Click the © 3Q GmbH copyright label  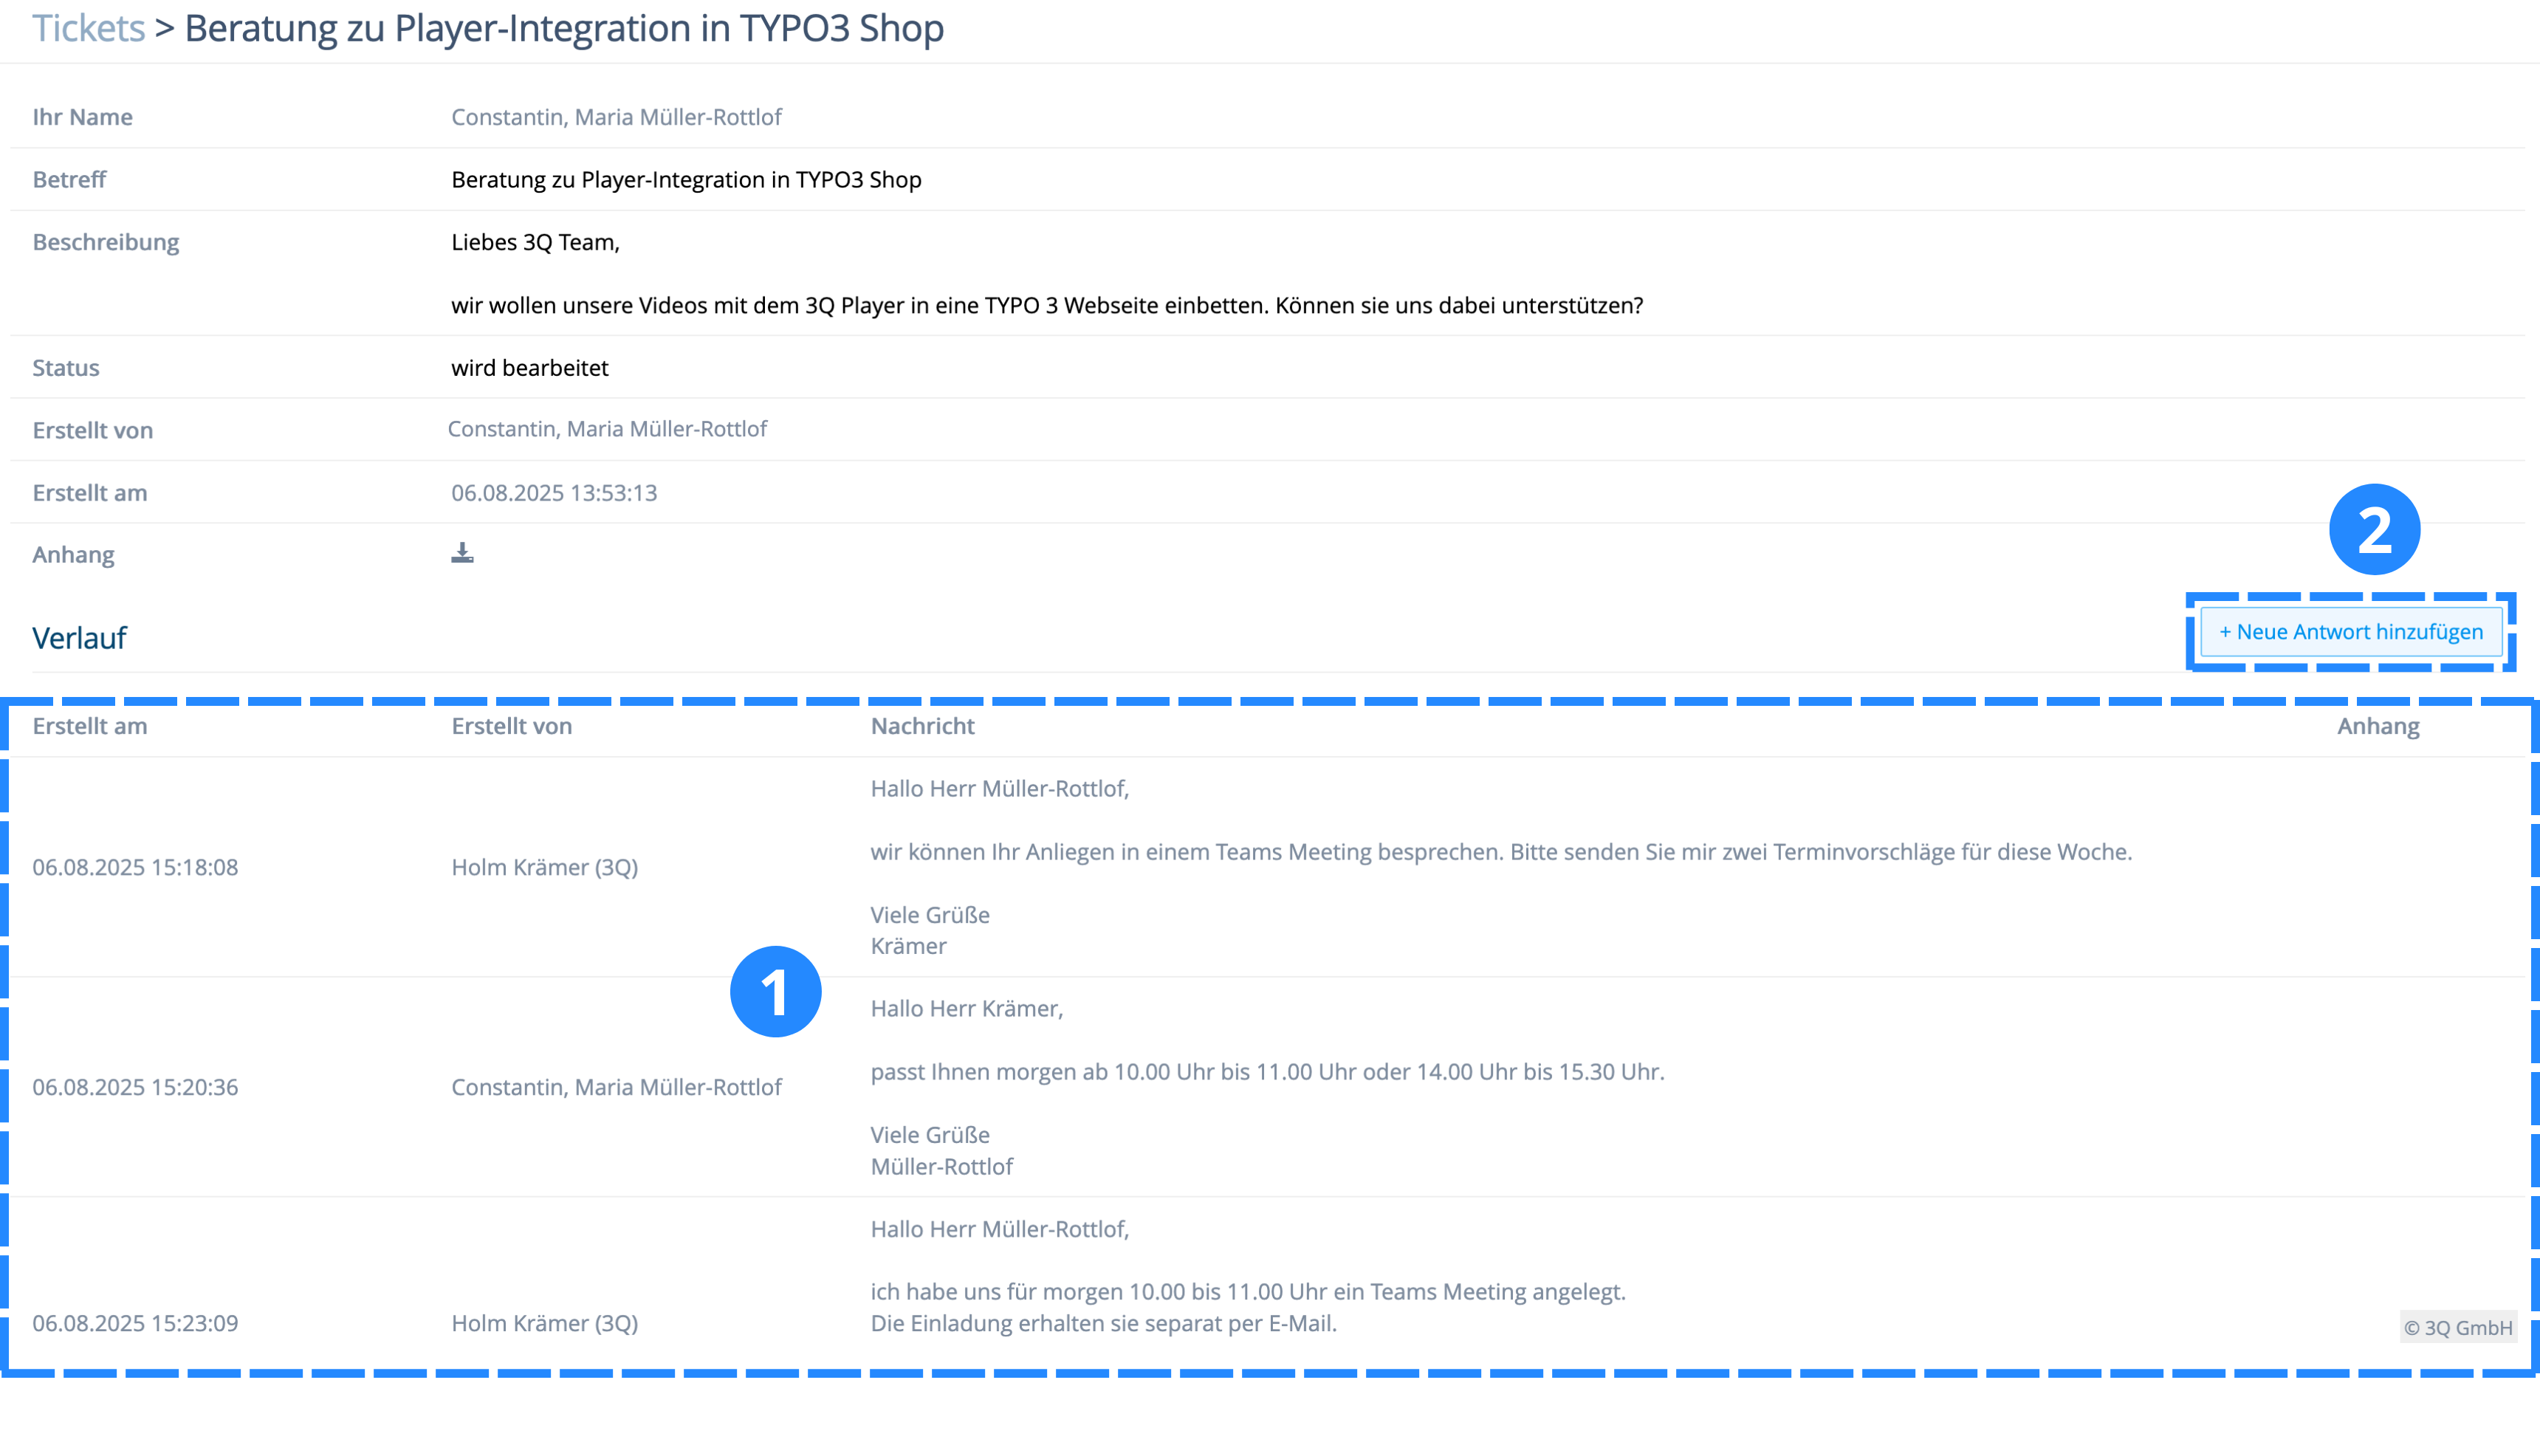click(2457, 1327)
